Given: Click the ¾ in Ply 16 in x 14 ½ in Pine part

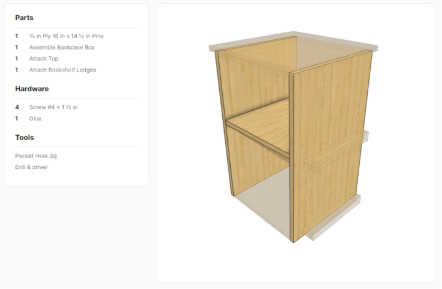Looking at the screenshot, I should [66, 36].
